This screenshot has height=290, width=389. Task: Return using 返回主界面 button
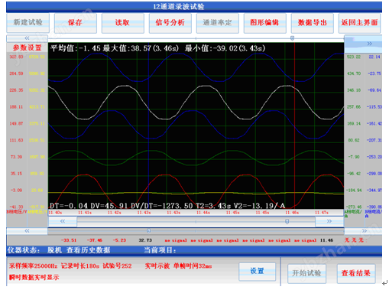359,23
